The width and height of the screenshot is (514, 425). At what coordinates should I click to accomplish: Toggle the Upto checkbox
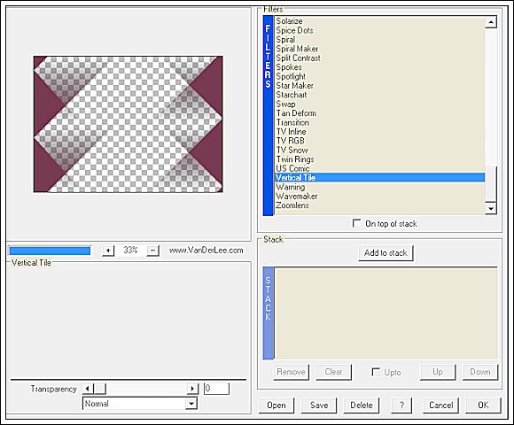tap(376, 372)
